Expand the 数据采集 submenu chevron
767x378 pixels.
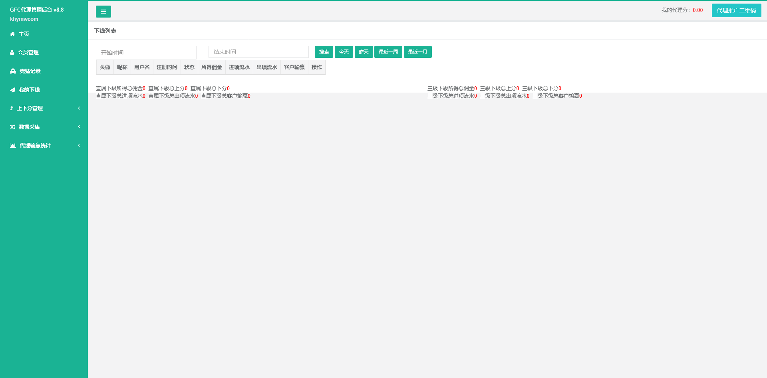pyautogui.click(x=79, y=127)
